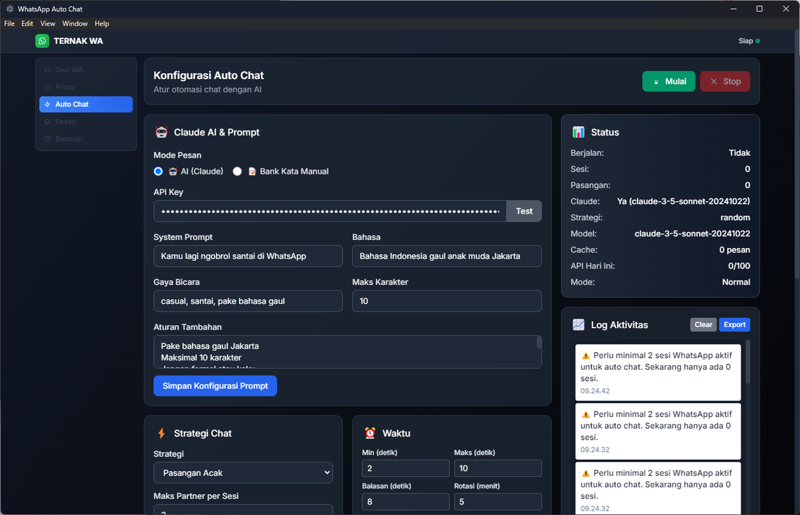Open the Pesan sidebar section
The width and height of the screenshot is (800, 515).
(86, 122)
